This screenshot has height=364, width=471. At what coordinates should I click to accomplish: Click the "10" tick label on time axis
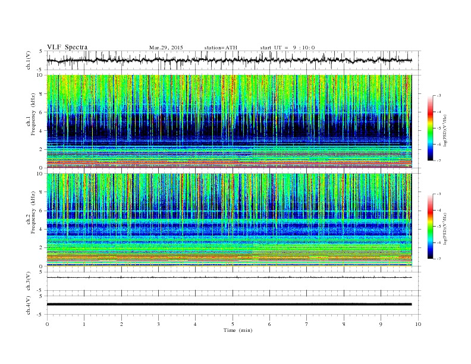click(x=418, y=324)
